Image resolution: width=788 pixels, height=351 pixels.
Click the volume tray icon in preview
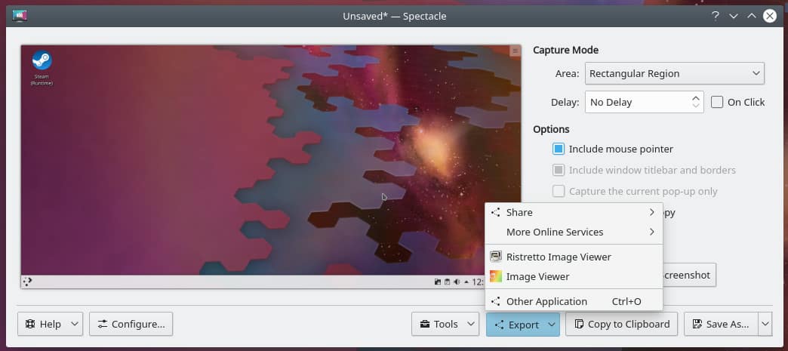tap(457, 282)
